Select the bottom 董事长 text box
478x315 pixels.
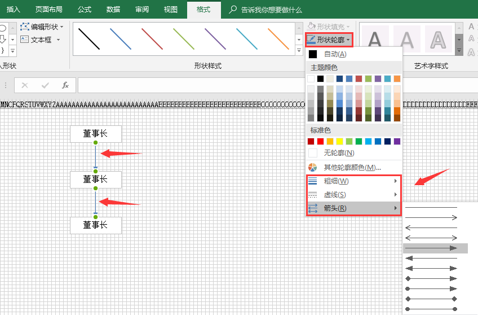(96, 225)
